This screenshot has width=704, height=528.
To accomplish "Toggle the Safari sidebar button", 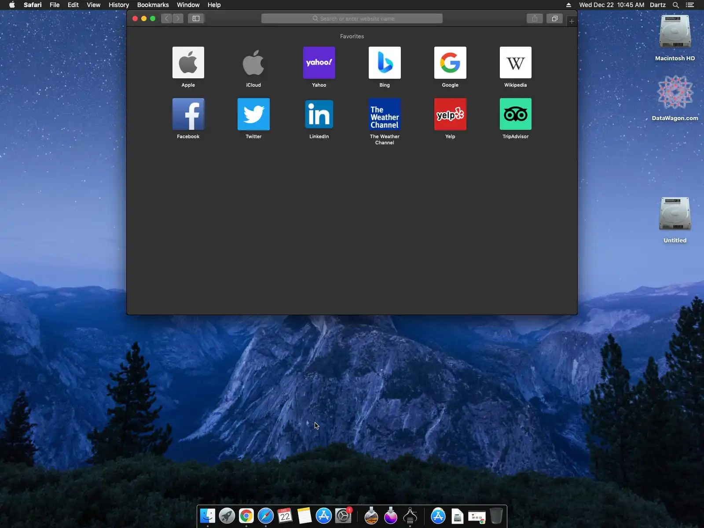I will pyautogui.click(x=196, y=18).
